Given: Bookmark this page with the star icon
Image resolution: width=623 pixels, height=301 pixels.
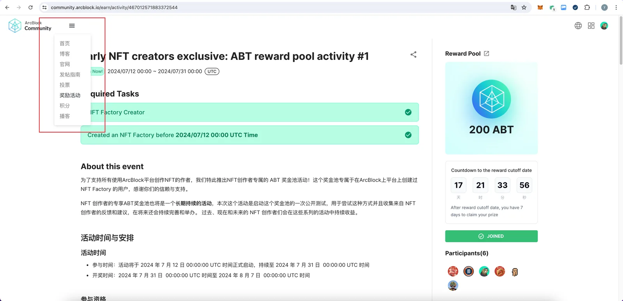Looking at the screenshot, I should (x=524, y=7).
